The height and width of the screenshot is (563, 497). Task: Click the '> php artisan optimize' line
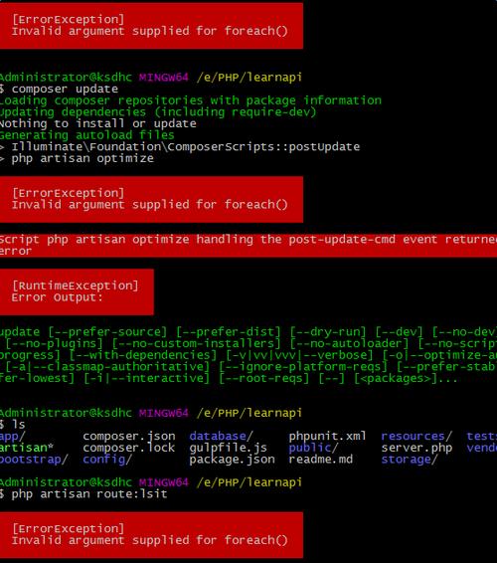click(77, 158)
